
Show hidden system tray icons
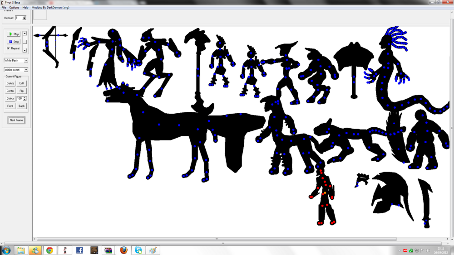click(x=400, y=250)
